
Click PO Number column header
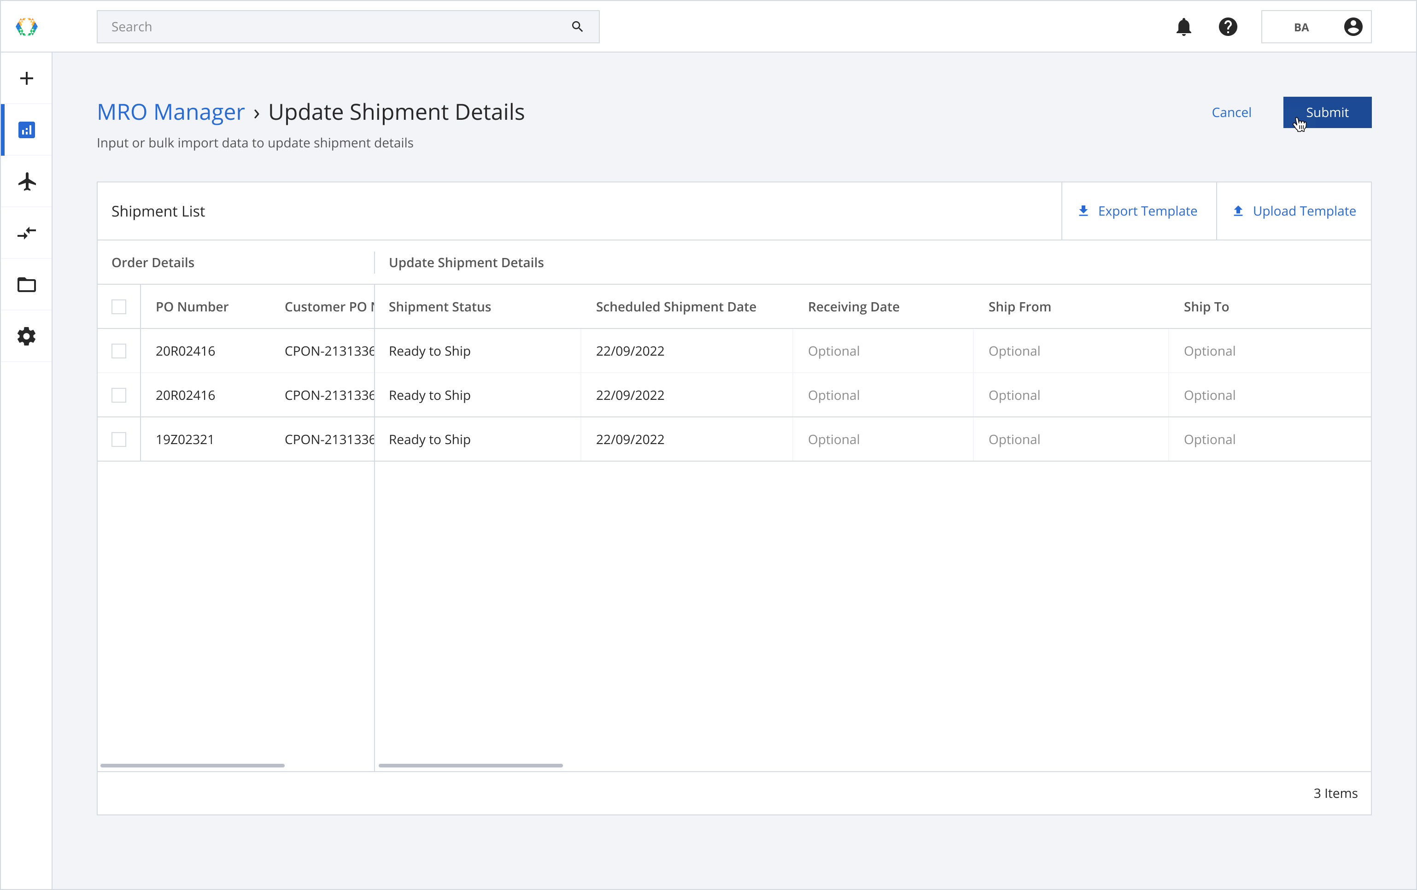click(x=192, y=307)
